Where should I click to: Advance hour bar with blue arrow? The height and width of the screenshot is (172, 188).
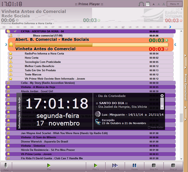pyautogui.click(x=170, y=27)
